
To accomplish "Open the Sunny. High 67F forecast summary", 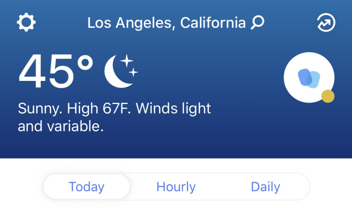I will 74,109.
